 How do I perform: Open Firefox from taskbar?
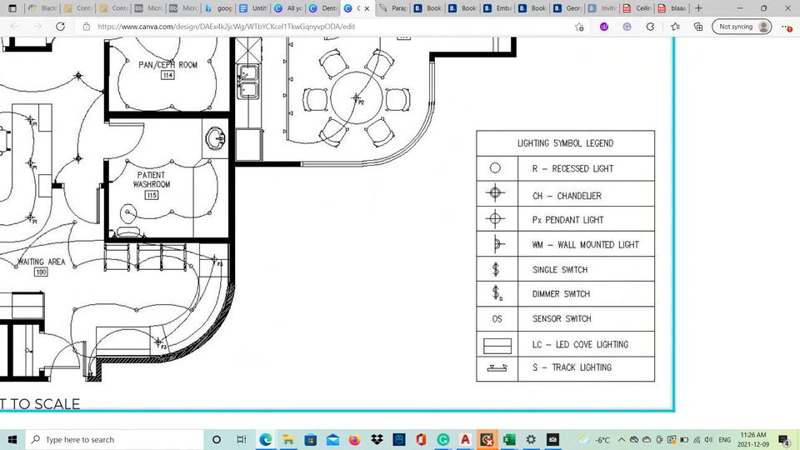pyautogui.click(x=355, y=439)
